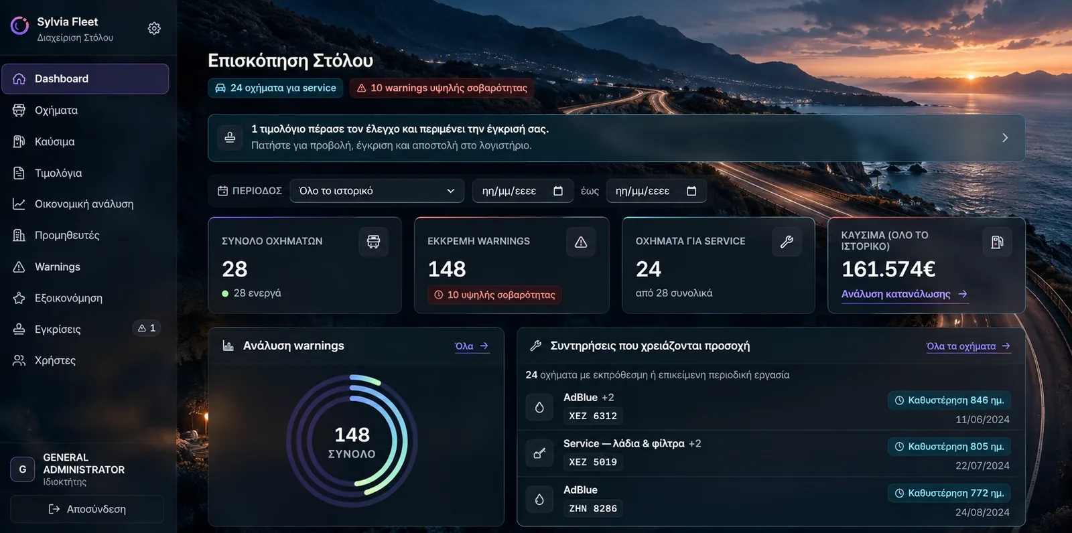
Task: Click the XEZ 5019 plate tag
Action: (593, 462)
